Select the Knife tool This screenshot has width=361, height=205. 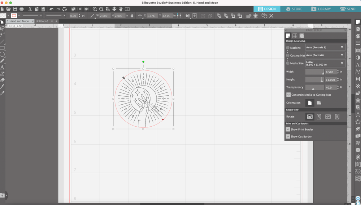click(2, 87)
